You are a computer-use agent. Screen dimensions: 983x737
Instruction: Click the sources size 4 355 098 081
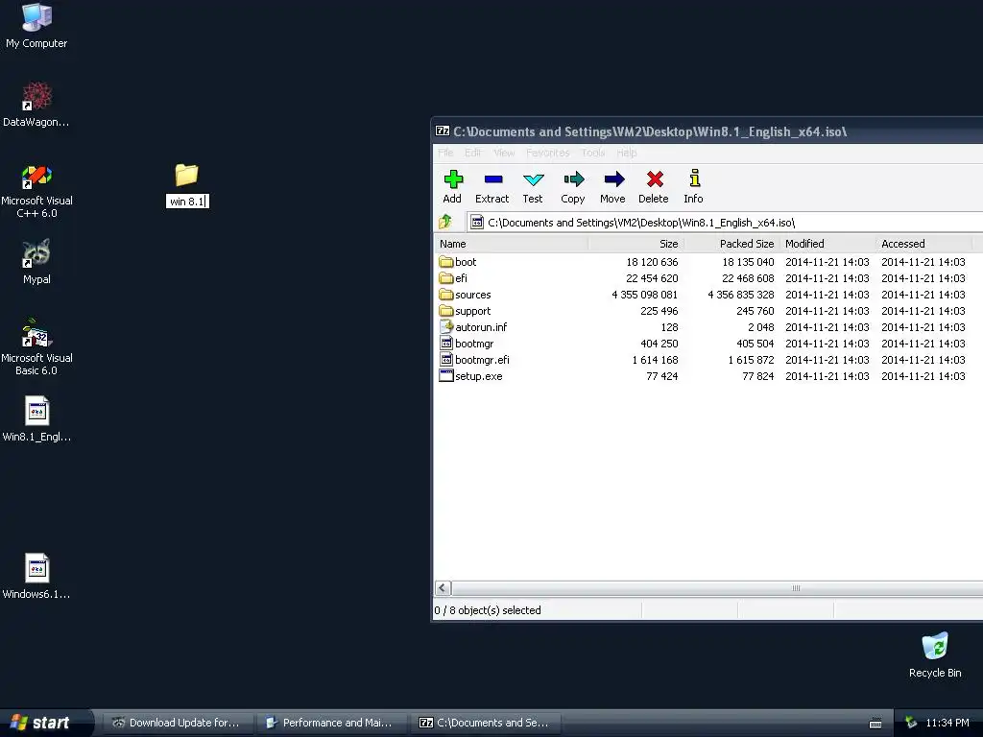point(644,295)
